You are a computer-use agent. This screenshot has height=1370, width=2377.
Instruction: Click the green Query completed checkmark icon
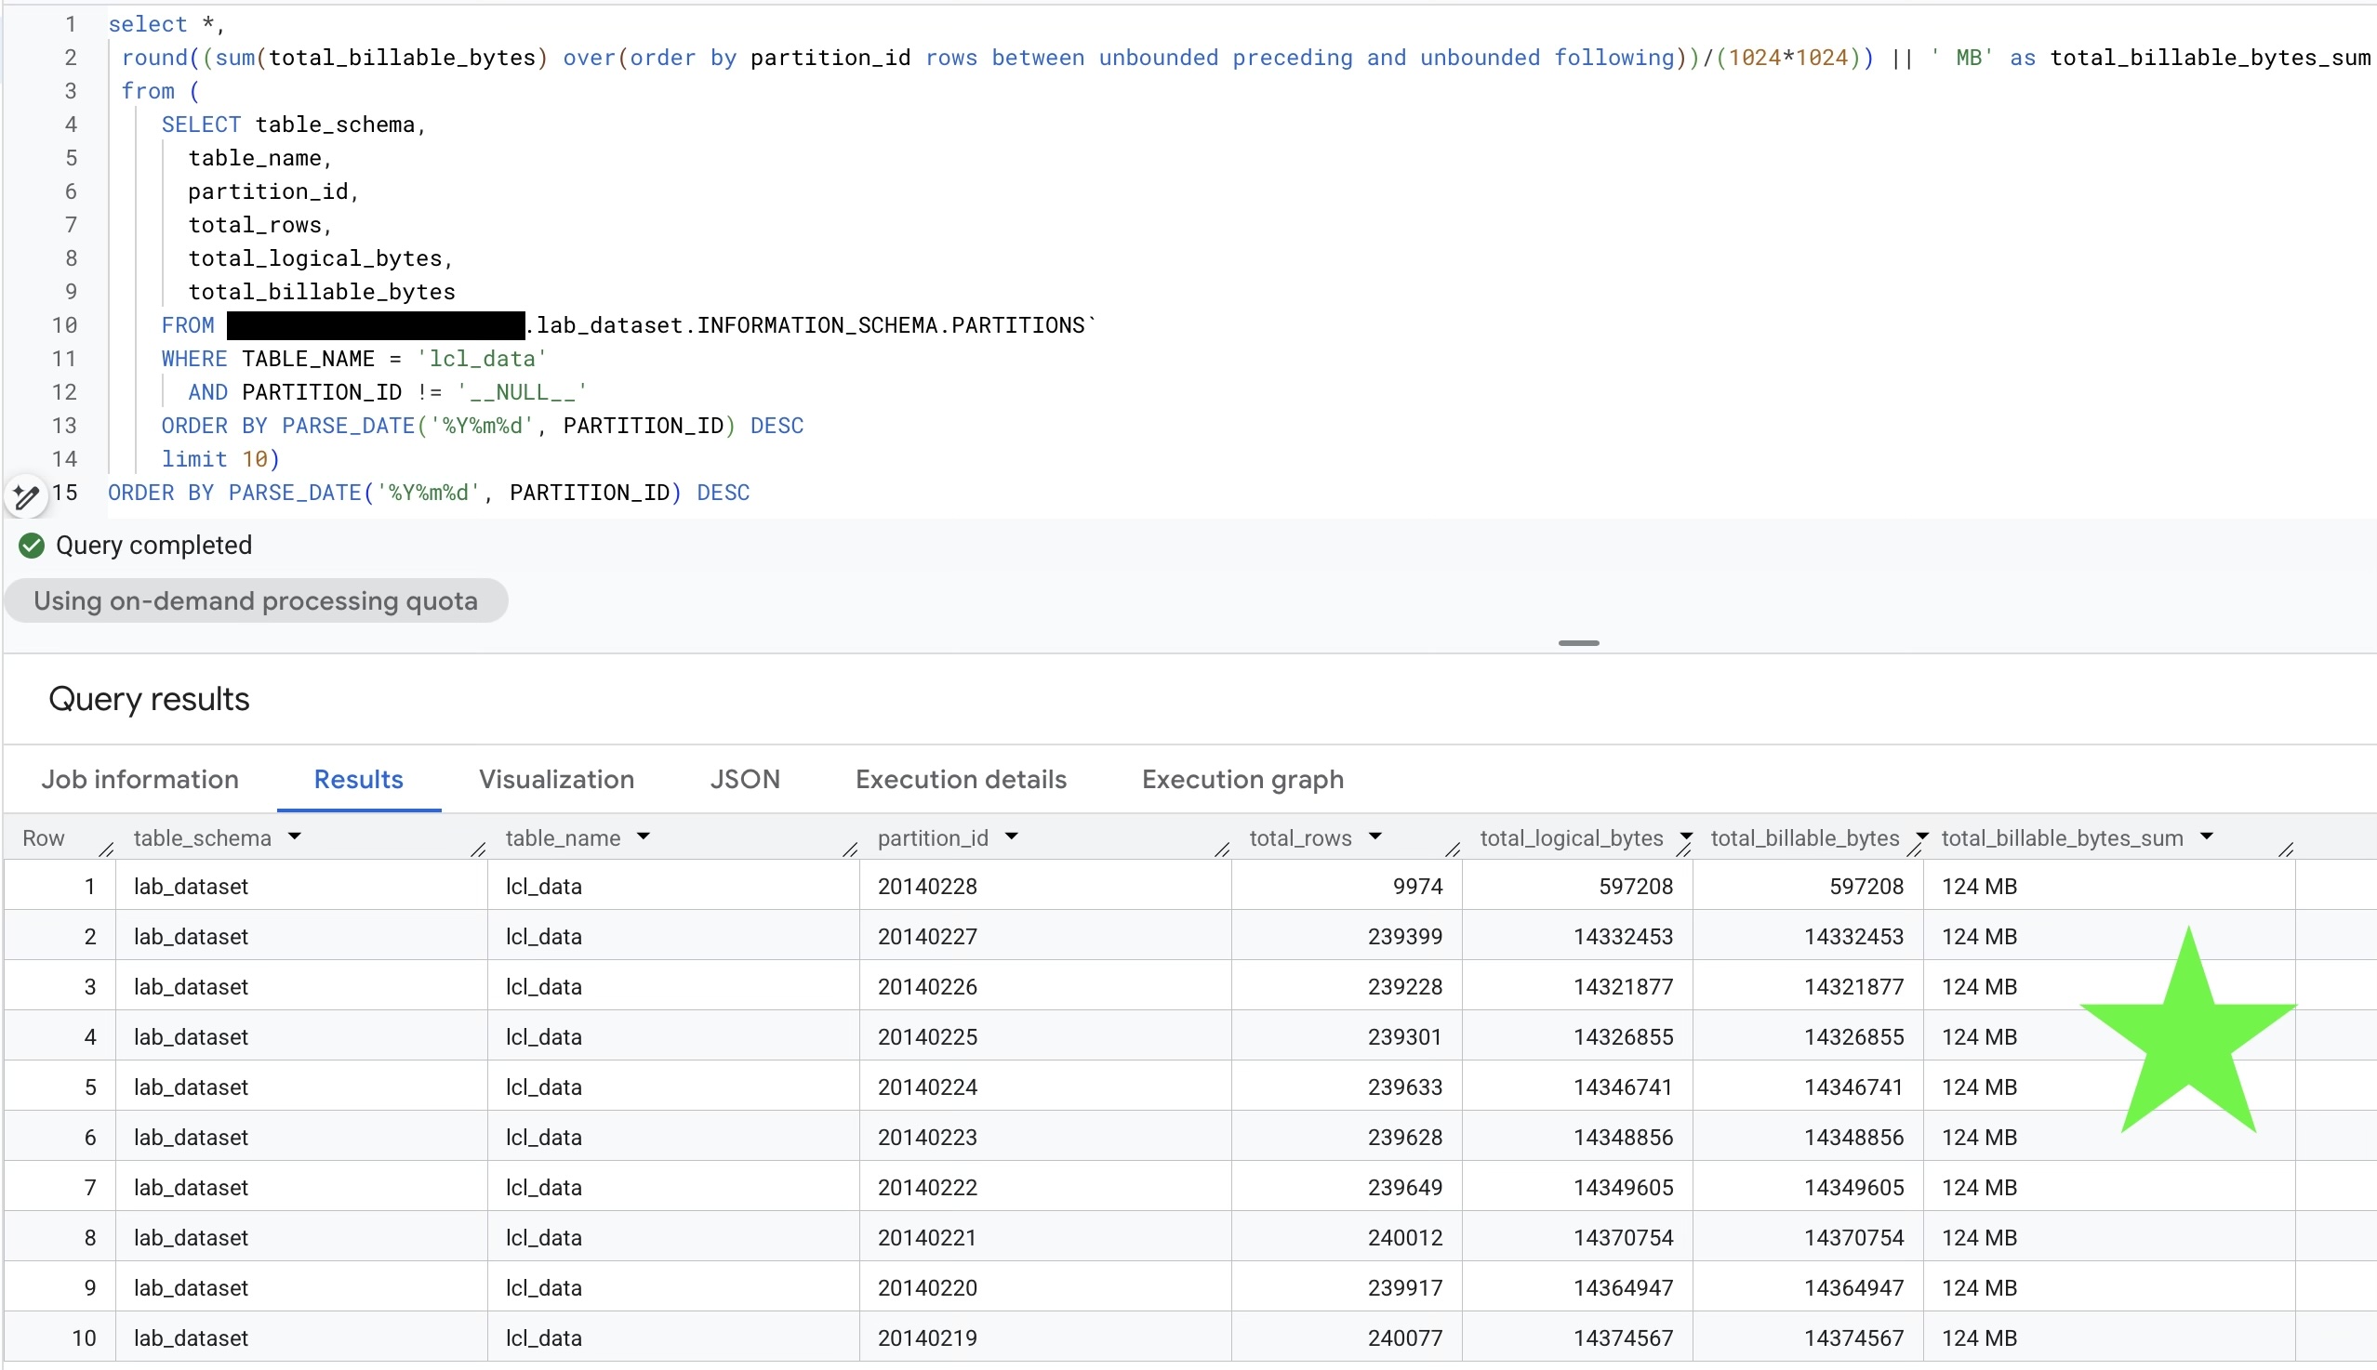(x=31, y=546)
